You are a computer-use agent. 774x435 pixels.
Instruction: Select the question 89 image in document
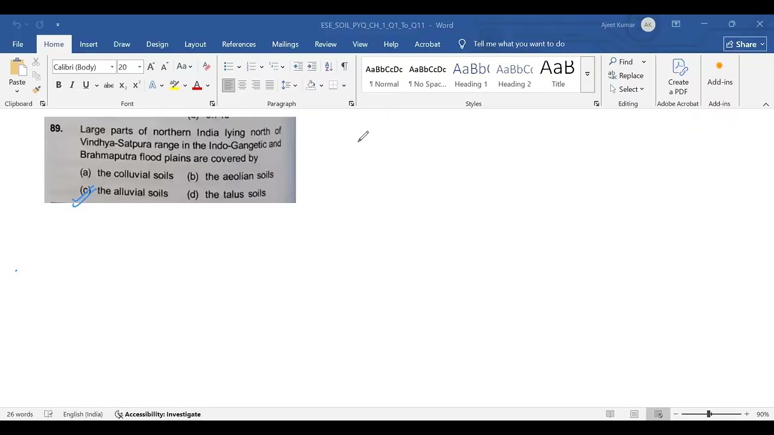[170, 160]
